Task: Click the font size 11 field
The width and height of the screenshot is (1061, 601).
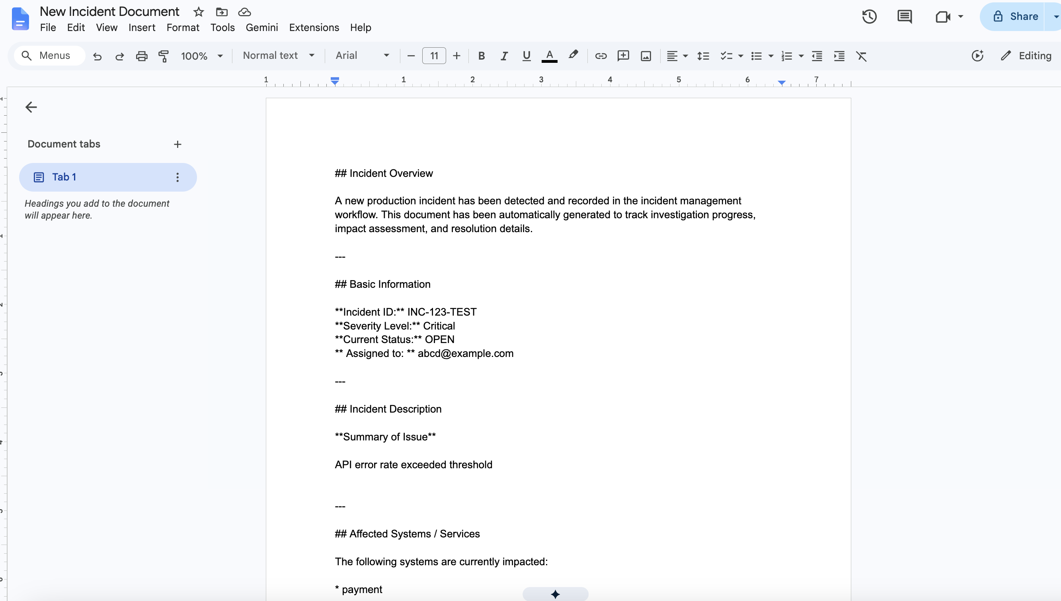Action: point(434,56)
